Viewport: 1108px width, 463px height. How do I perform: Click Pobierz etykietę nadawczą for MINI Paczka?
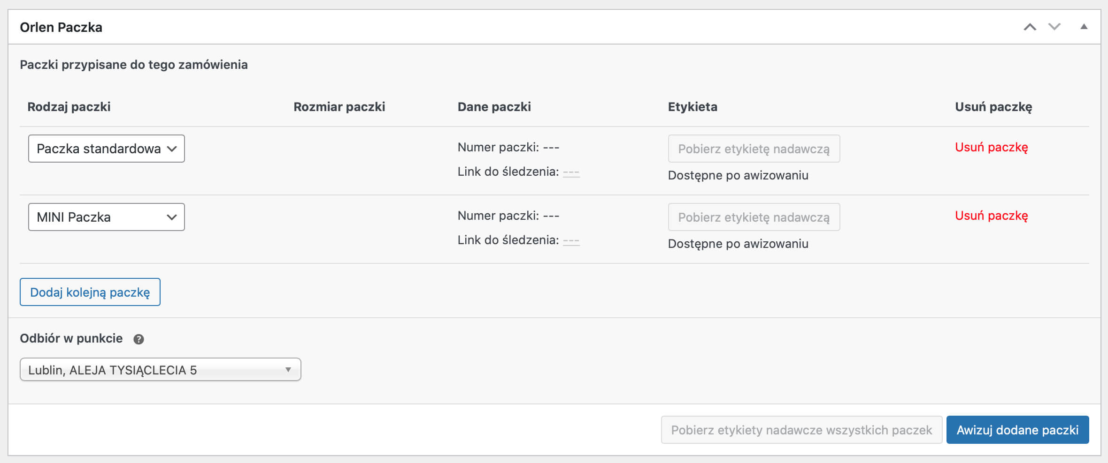754,217
